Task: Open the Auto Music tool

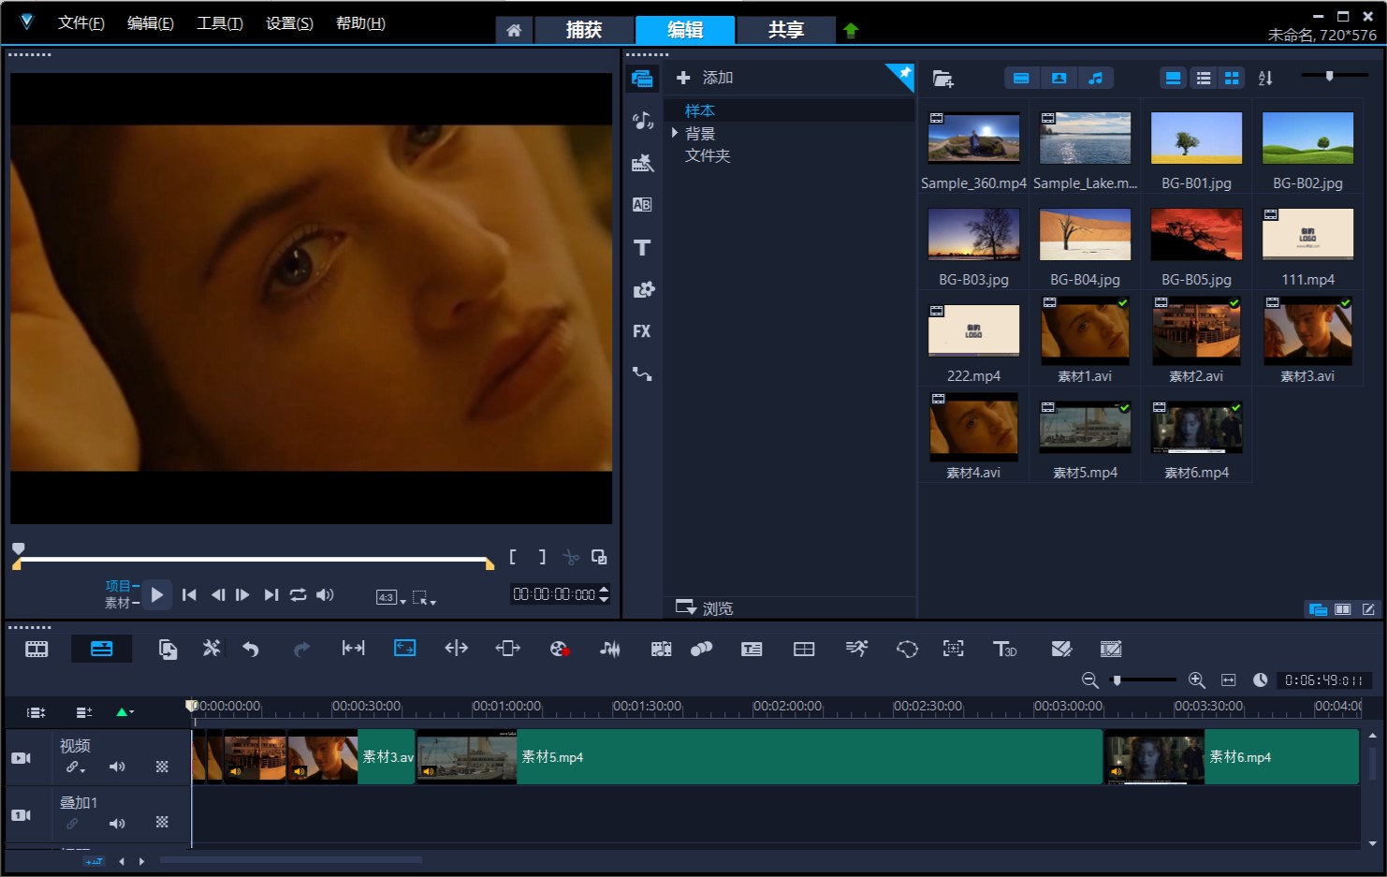Action: [661, 649]
